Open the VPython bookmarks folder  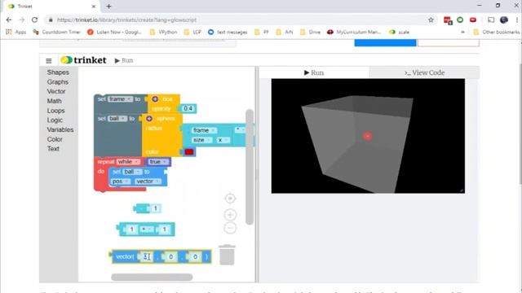point(163,32)
